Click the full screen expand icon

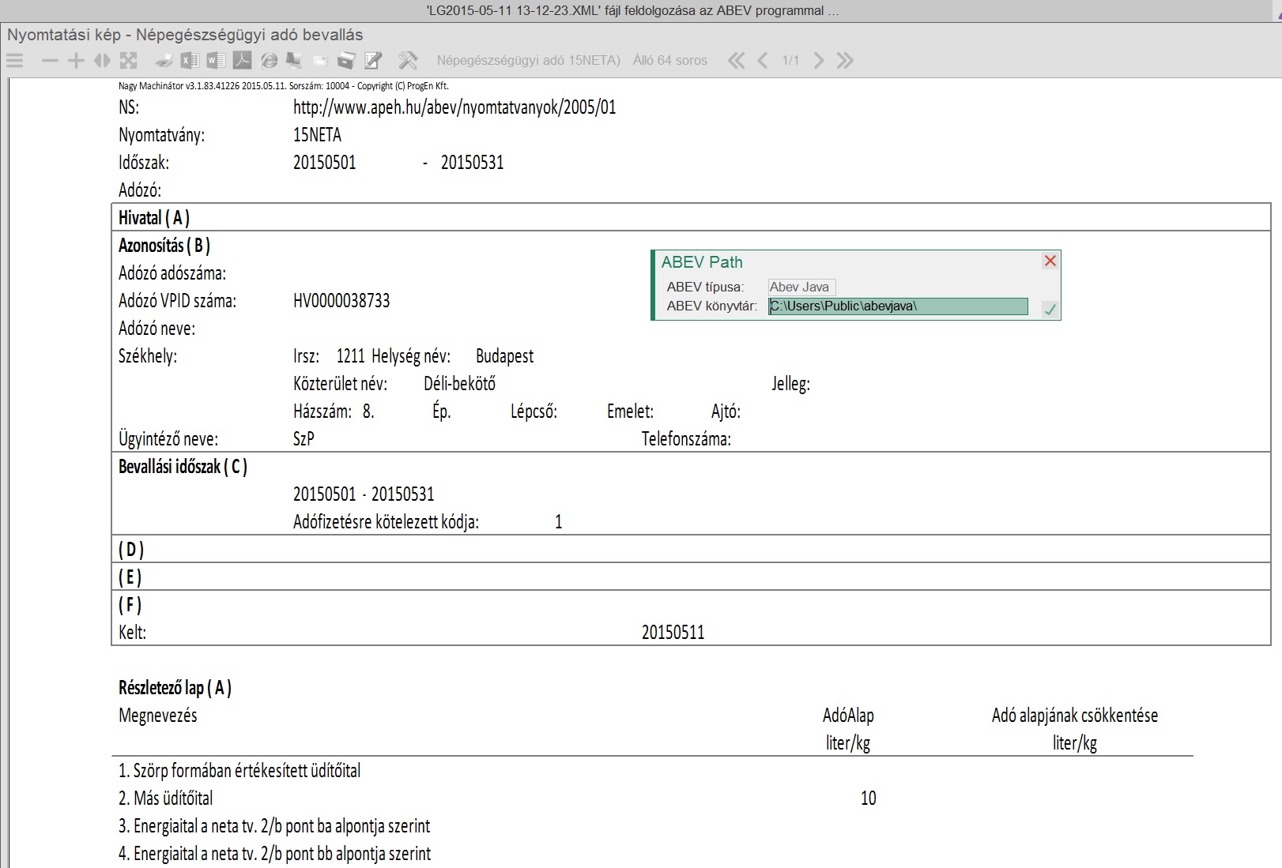coord(128,61)
